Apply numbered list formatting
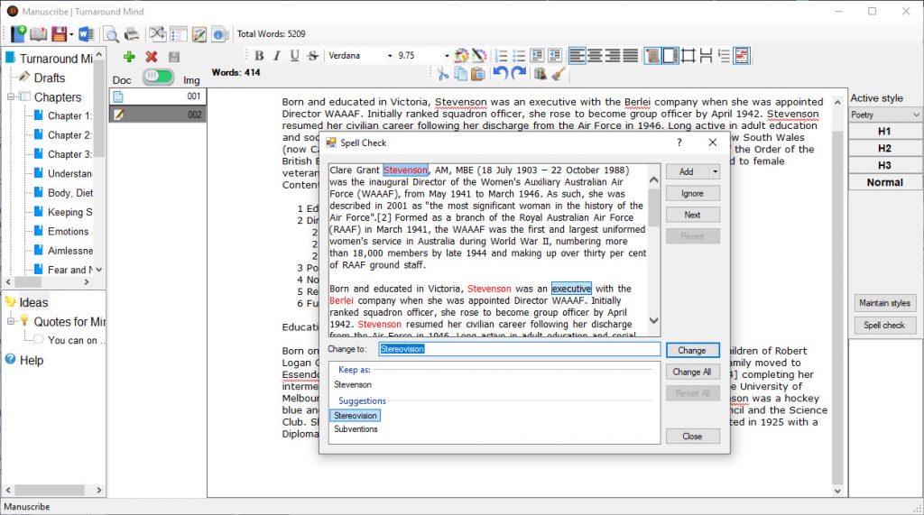This screenshot has width=924, height=515. pyautogui.click(x=501, y=56)
